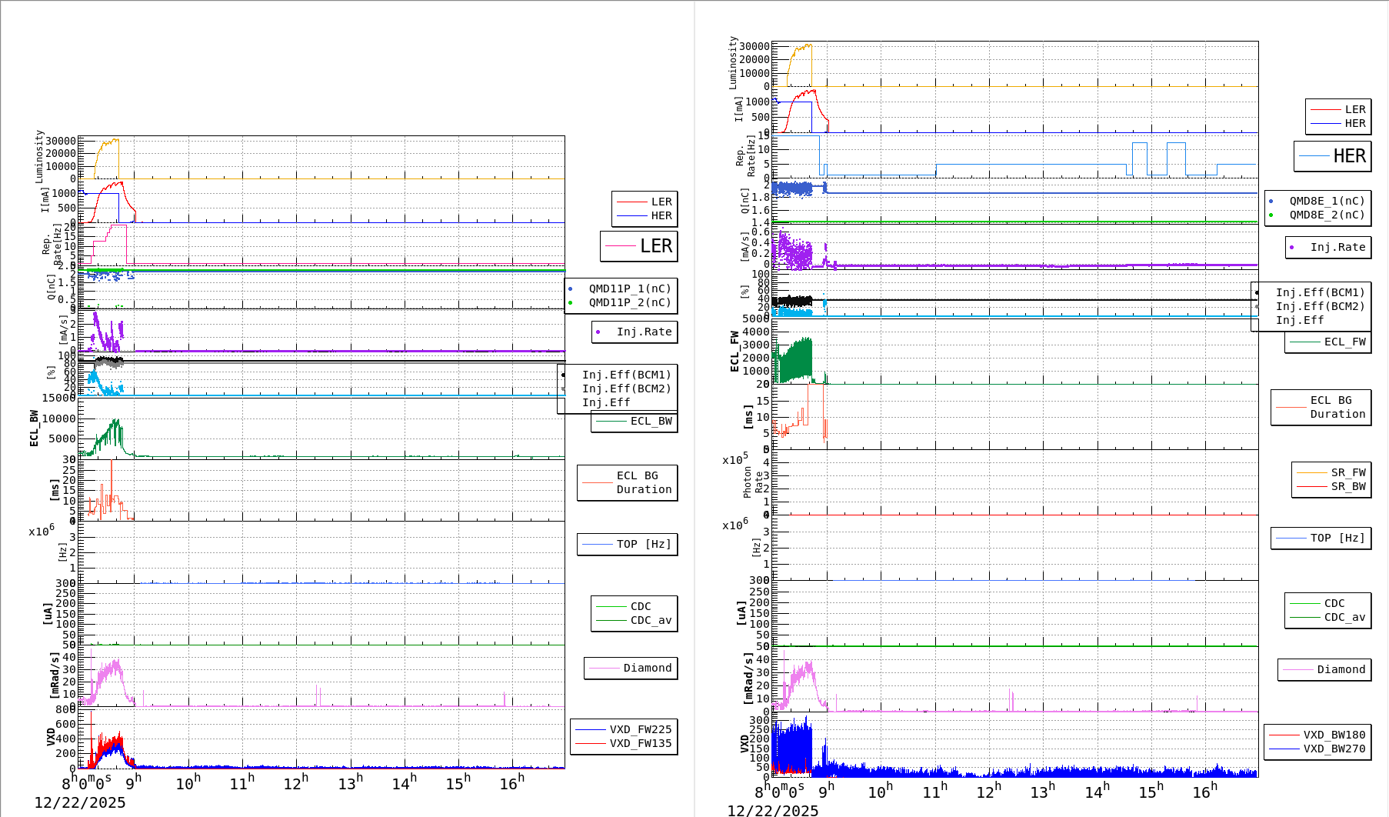The width and height of the screenshot is (1389, 817).
Task: Click the yellow luminosity peak in left plot
Action: (x=114, y=140)
